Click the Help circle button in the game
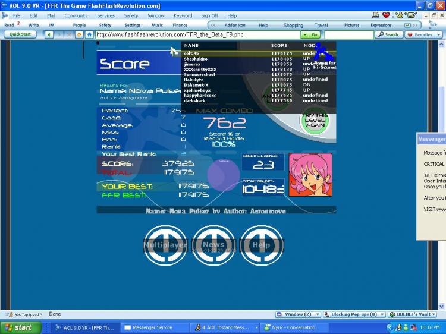This screenshot has width=446, height=334. 262,245
